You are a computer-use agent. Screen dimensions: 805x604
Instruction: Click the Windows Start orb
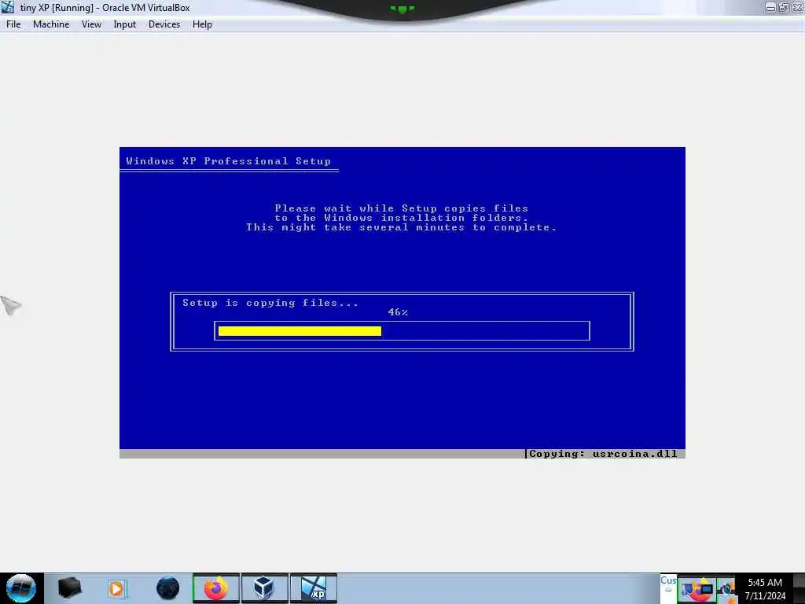(x=20, y=588)
